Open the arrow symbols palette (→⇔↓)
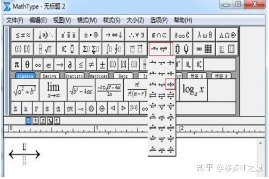Viewport: 269px width, 179px height. (114, 35)
